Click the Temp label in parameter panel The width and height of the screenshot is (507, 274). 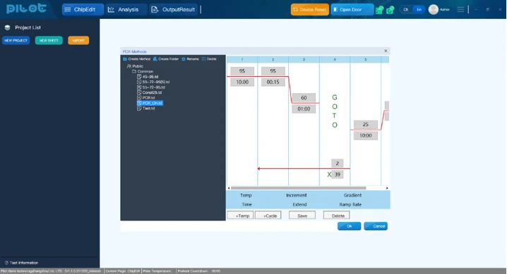(246, 195)
